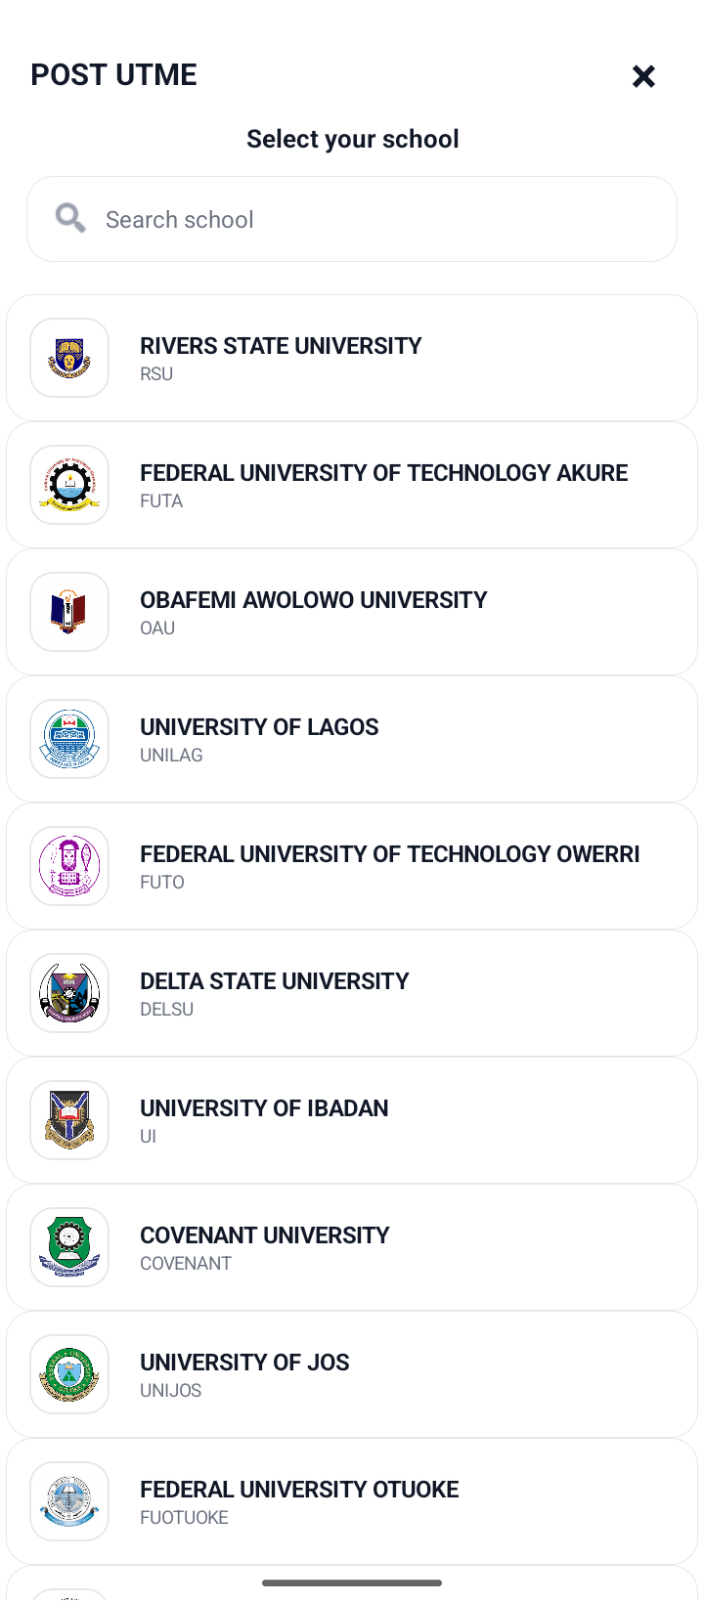Select the UNIVERSITY OF LAGOS entry
This screenshot has height=1603, width=704.
point(352,739)
